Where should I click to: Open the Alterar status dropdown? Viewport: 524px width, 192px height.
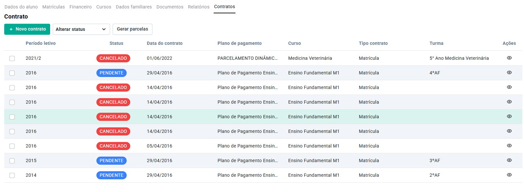coord(81,29)
